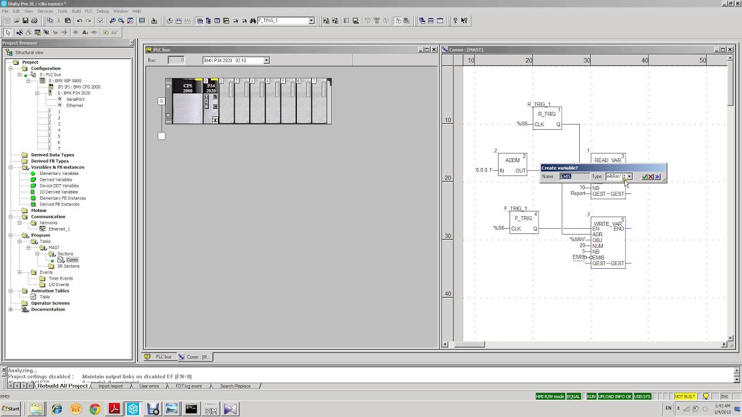The width and height of the screenshot is (742, 417).
Task: Click the WRITE_VAR function block
Action: (608, 243)
